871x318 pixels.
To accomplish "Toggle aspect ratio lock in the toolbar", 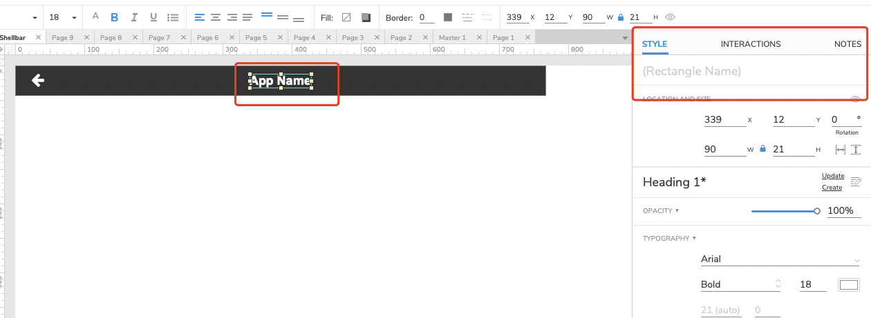I will click(x=621, y=17).
